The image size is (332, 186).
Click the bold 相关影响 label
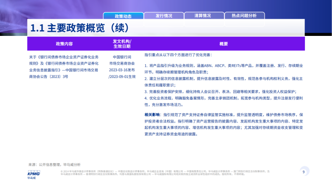click(152, 115)
